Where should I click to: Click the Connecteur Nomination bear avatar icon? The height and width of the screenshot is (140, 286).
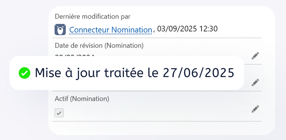tap(60, 30)
